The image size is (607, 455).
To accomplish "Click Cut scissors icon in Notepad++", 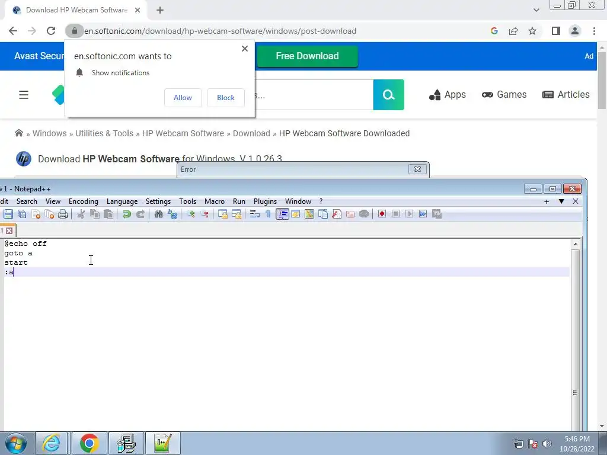I will point(81,214).
